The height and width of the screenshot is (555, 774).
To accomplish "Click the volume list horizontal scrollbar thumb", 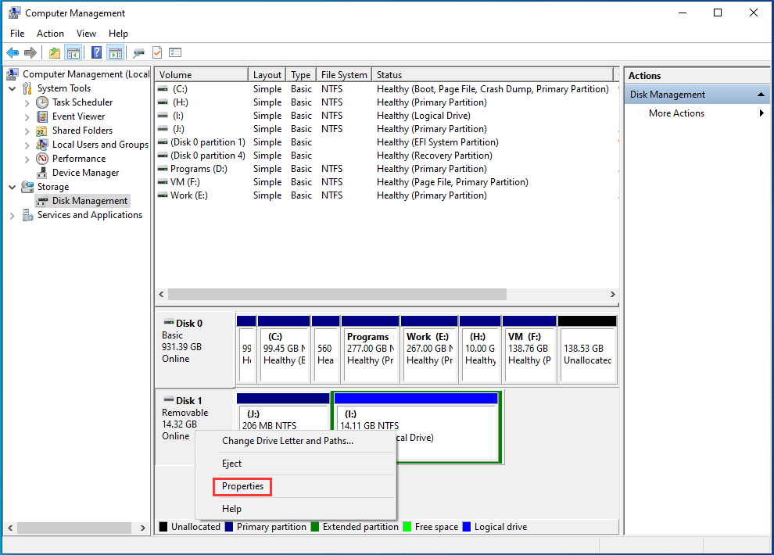I will (x=337, y=295).
